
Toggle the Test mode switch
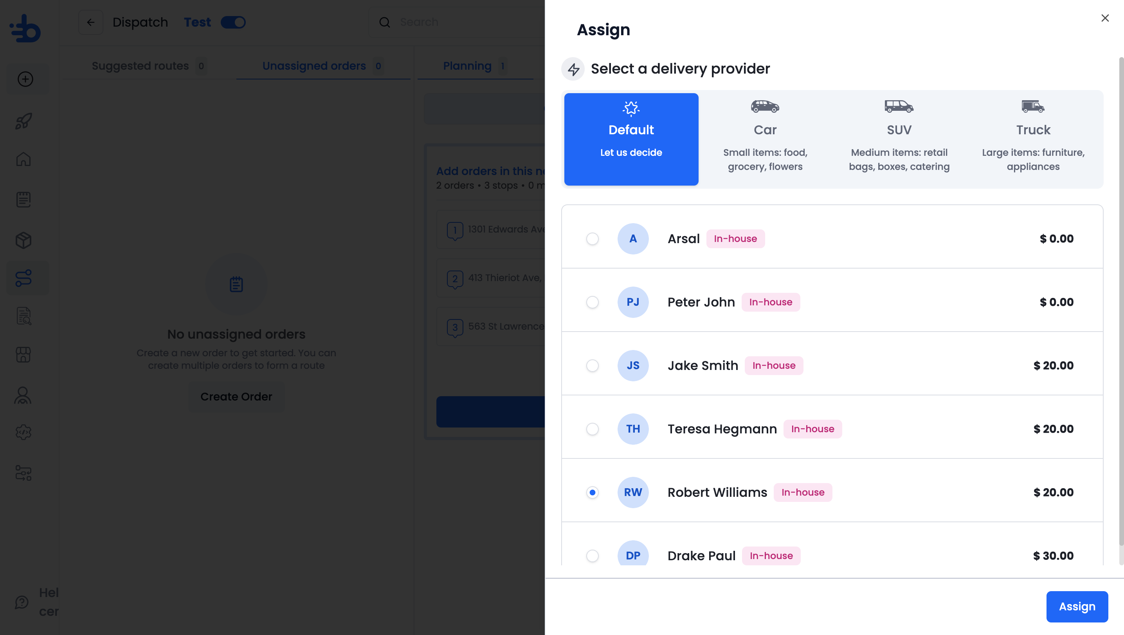tap(233, 22)
